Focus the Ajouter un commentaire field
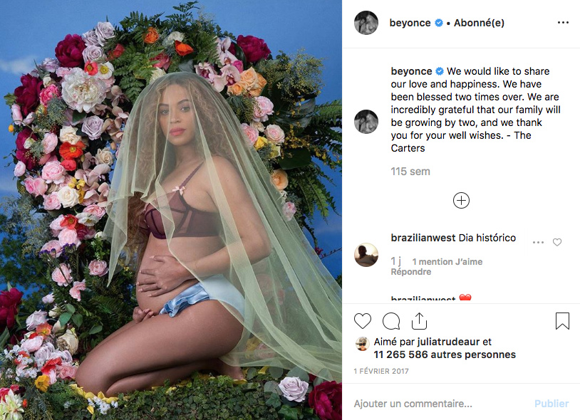This screenshot has height=420, width=580. pyautogui.click(x=440, y=404)
